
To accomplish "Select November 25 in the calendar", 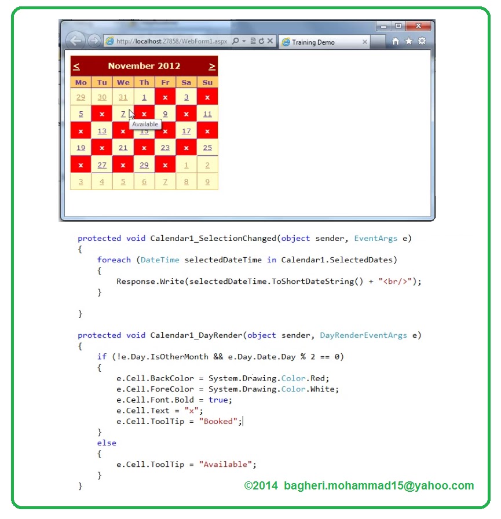I will pyautogui.click(x=207, y=148).
